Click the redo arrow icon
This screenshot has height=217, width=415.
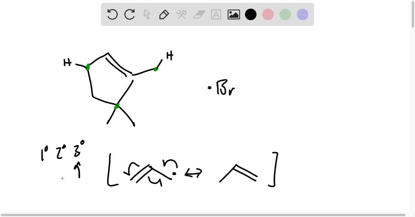130,14
